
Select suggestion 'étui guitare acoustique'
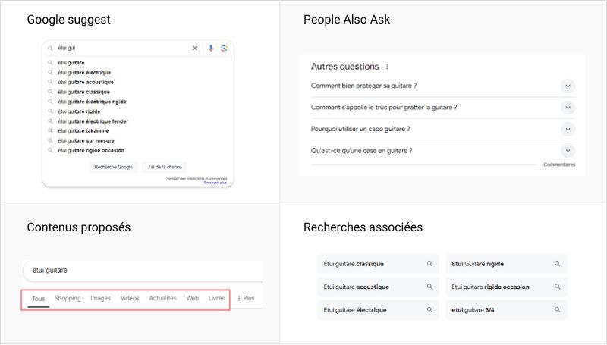tap(86, 82)
